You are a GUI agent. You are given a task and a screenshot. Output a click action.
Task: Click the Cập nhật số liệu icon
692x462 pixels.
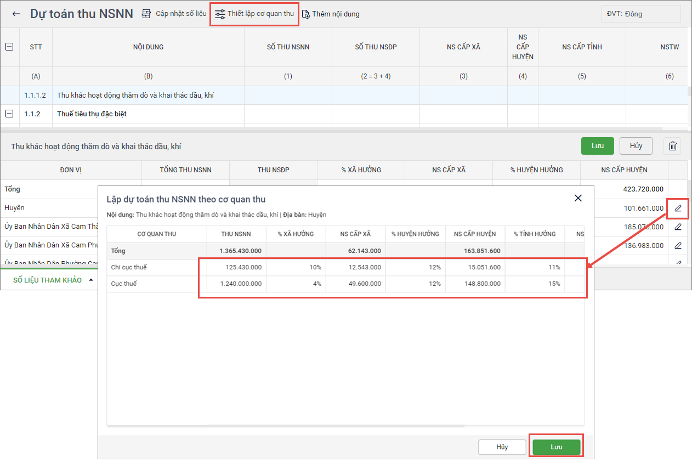click(146, 14)
